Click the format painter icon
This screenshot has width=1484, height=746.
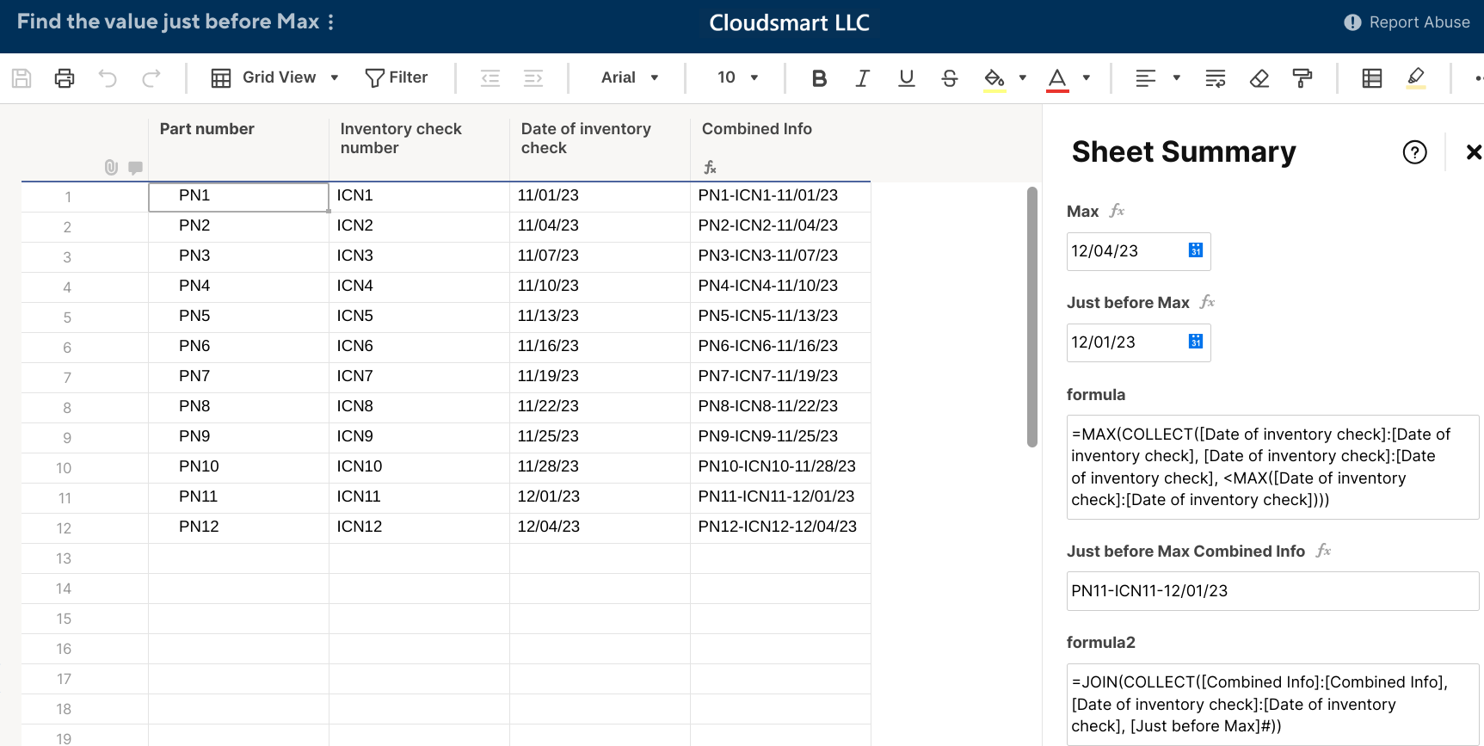[1302, 78]
